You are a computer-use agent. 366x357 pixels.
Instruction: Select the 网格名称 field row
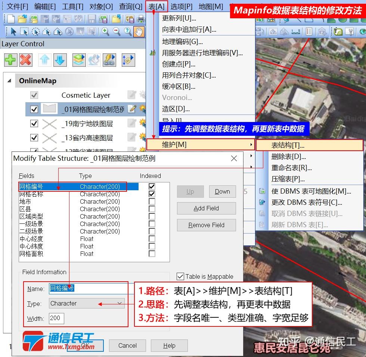tap(79, 194)
